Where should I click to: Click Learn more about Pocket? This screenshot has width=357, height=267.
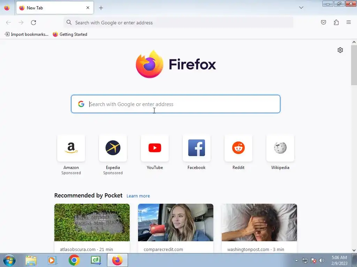138,196
